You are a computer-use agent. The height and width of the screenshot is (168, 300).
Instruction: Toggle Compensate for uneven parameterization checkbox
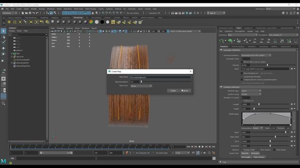(x=242, y=80)
